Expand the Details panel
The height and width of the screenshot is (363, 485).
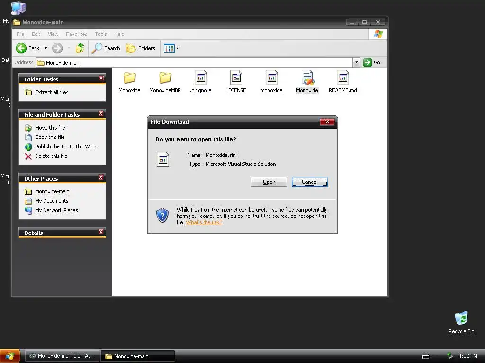point(101,232)
